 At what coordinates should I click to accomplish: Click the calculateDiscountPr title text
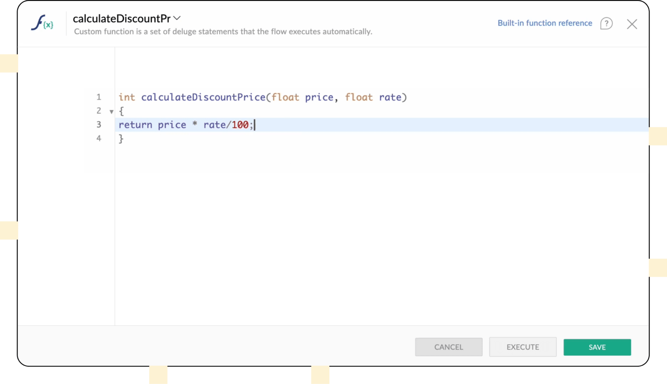(x=121, y=18)
